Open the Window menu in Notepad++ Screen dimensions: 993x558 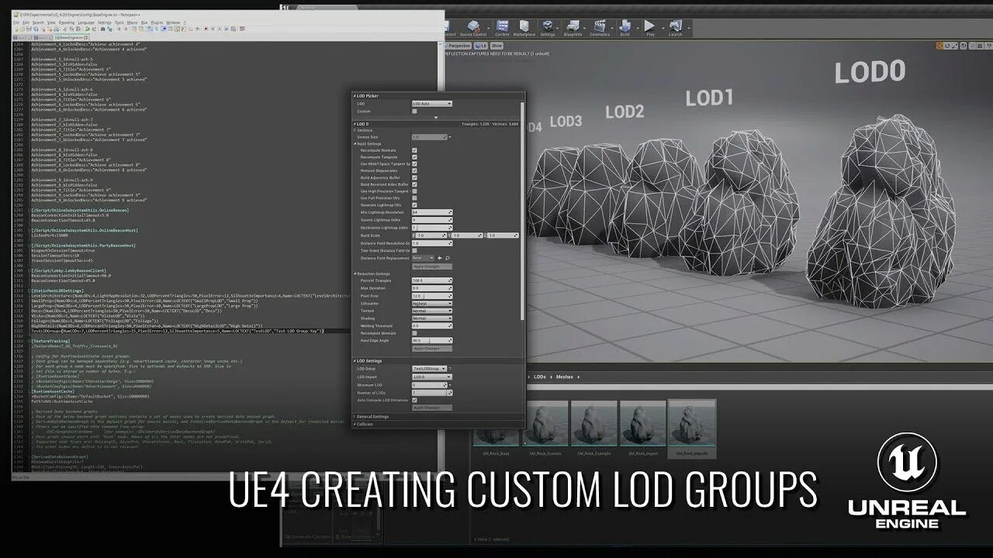pyautogui.click(x=173, y=22)
